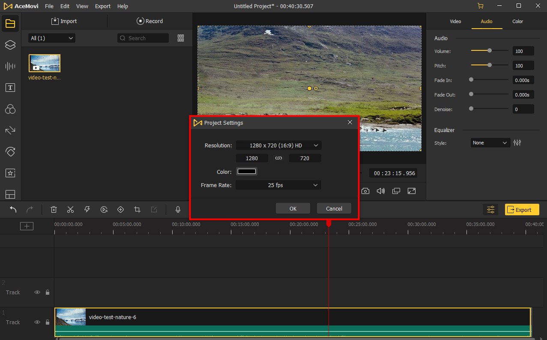Click the Crop tool in toolbar

(137, 209)
